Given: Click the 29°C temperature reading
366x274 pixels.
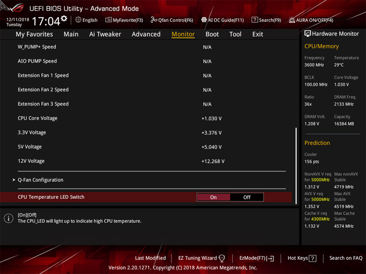Looking at the screenshot, I should click(339, 65).
